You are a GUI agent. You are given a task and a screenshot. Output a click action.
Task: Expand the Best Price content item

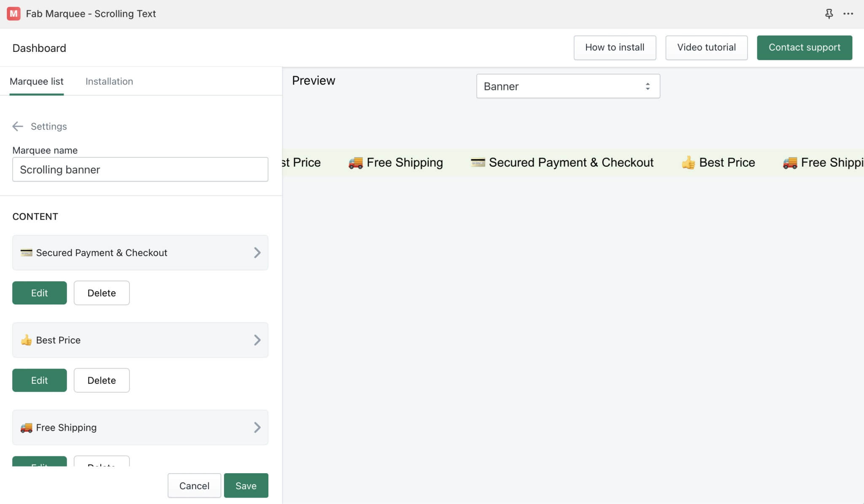(257, 340)
